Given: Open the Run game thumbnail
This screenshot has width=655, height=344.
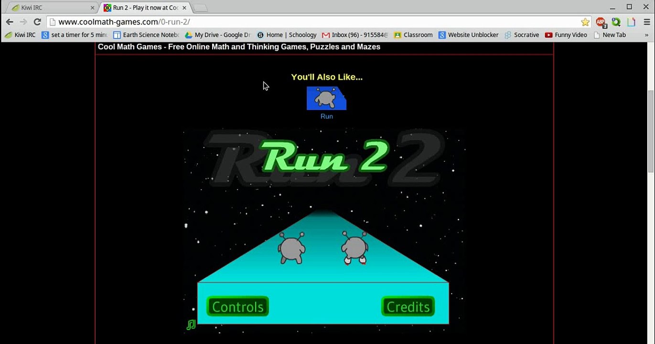Looking at the screenshot, I should pos(326,98).
